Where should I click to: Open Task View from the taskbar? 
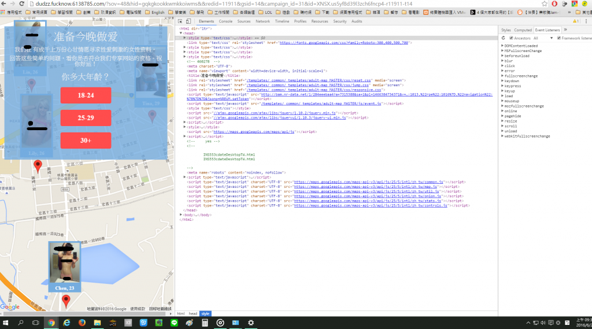click(x=35, y=323)
